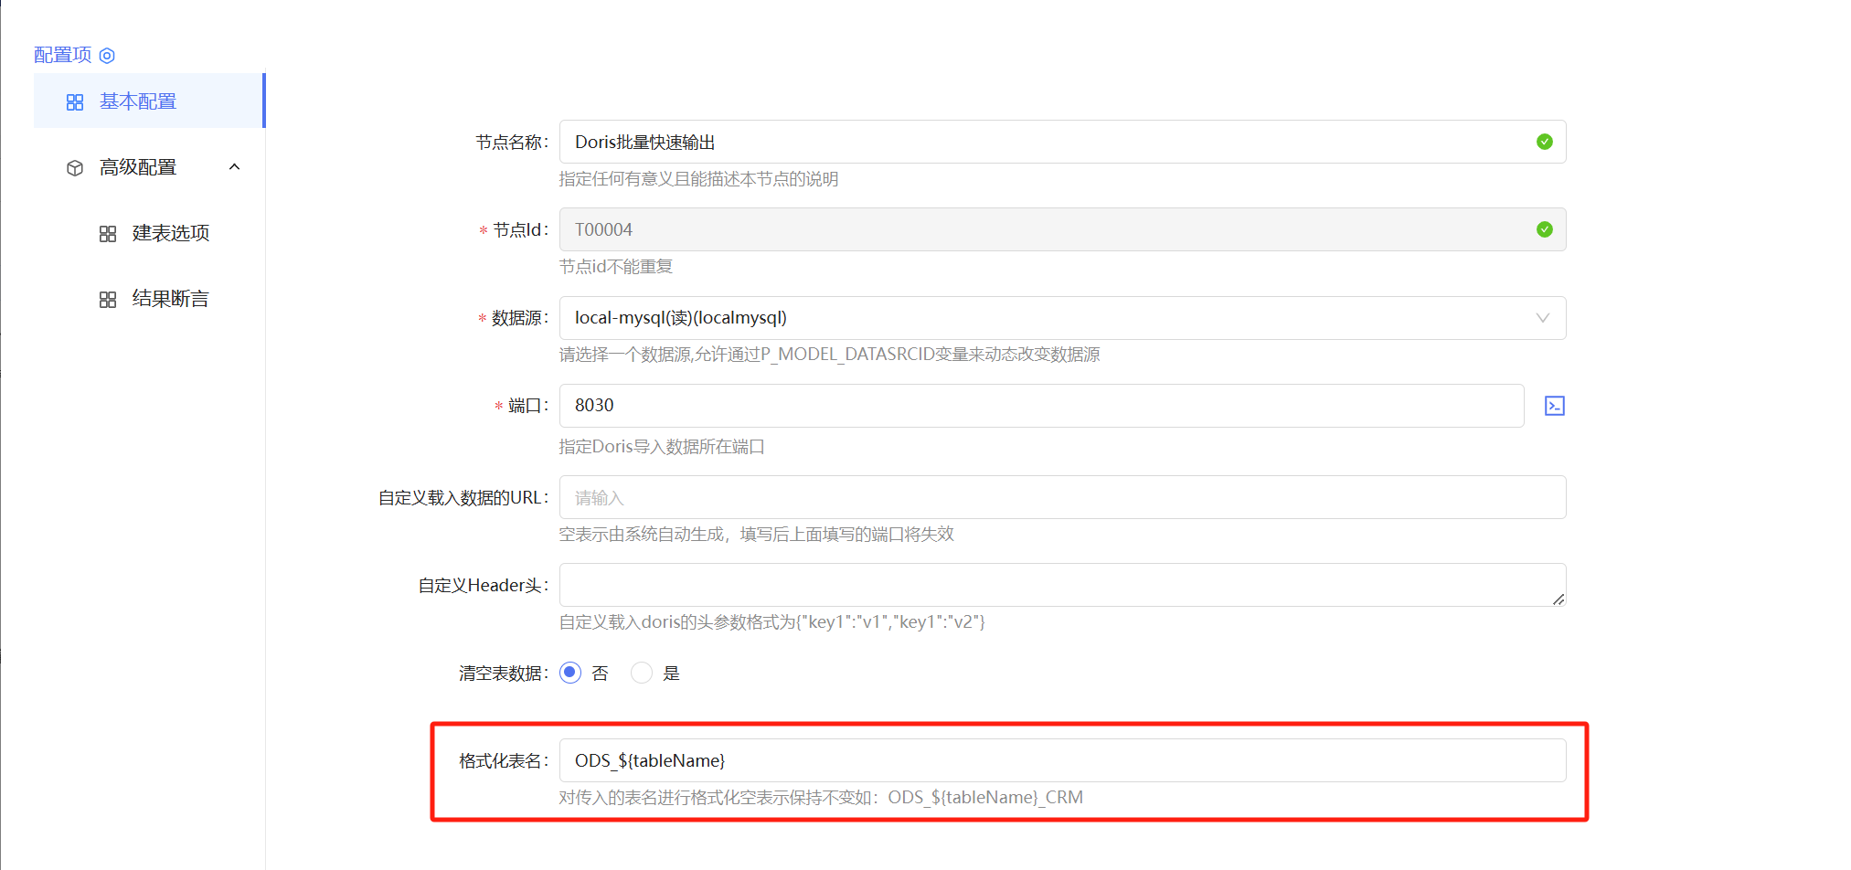Click into the 自定义载入数据的URL field
Screen dimensions: 1851x870
click(x=1060, y=497)
